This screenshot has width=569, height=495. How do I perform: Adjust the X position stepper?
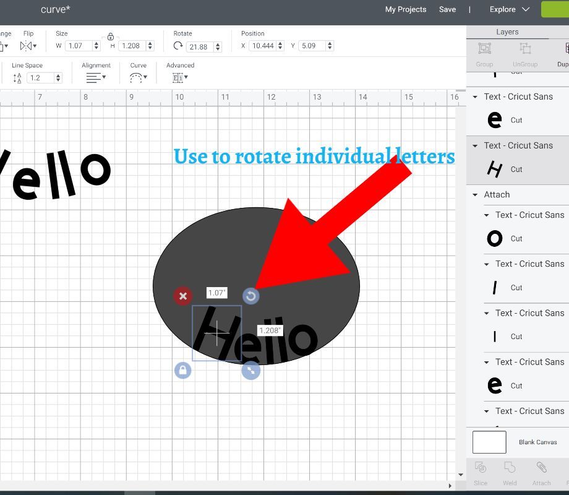coord(280,46)
